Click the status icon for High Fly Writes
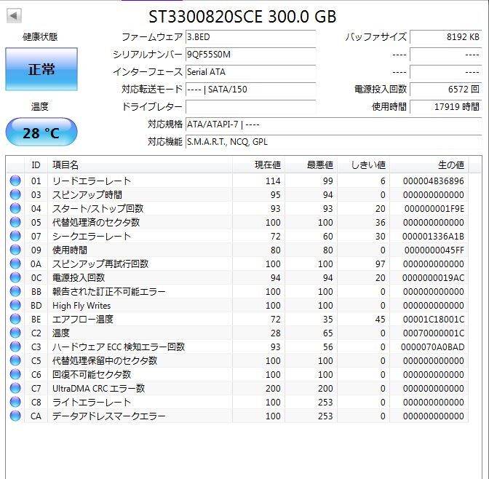Screen dimensions: 489x479 click(15, 305)
